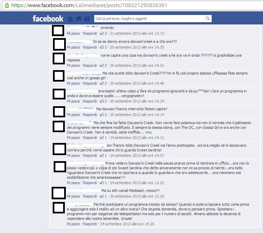Click the secure padlock icon in address bar

7,5
